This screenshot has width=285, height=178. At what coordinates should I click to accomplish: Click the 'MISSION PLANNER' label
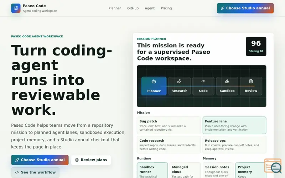click(x=151, y=39)
